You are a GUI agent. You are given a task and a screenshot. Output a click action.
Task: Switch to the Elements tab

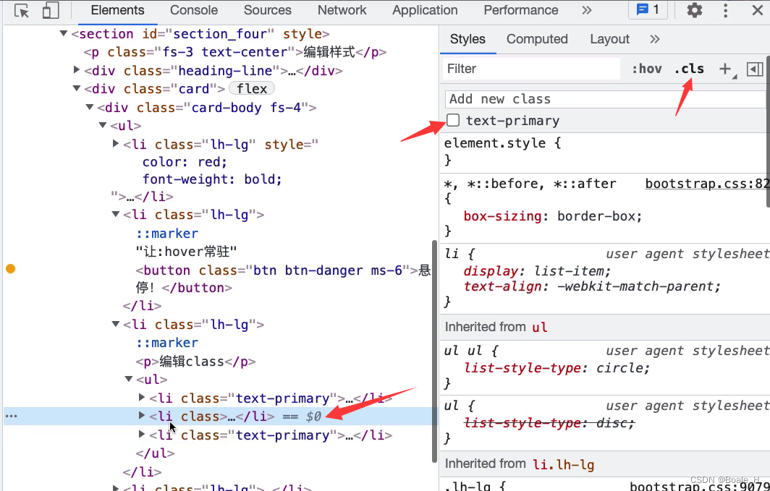point(117,10)
